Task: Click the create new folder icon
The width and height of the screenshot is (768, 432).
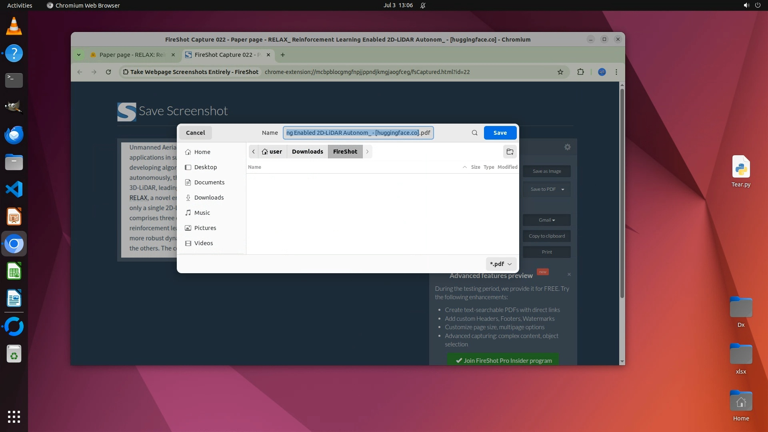Action: pyautogui.click(x=510, y=152)
